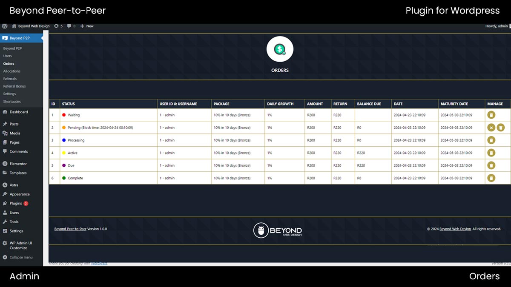This screenshot has width=511, height=287.
Task: Click the Status column header
Action: (x=69, y=104)
